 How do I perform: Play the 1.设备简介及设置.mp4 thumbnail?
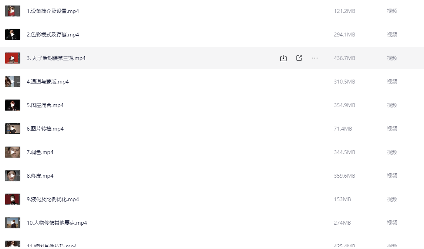click(13, 11)
